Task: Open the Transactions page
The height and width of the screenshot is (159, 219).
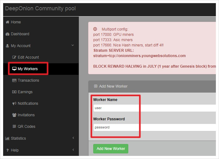Action: 41,80
